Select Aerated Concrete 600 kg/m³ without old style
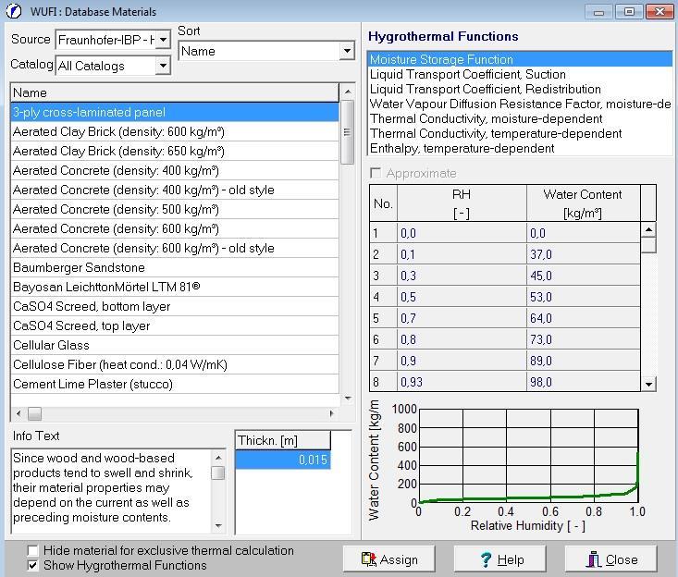This screenshot has height=577, width=678. pyautogui.click(x=175, y=229)
